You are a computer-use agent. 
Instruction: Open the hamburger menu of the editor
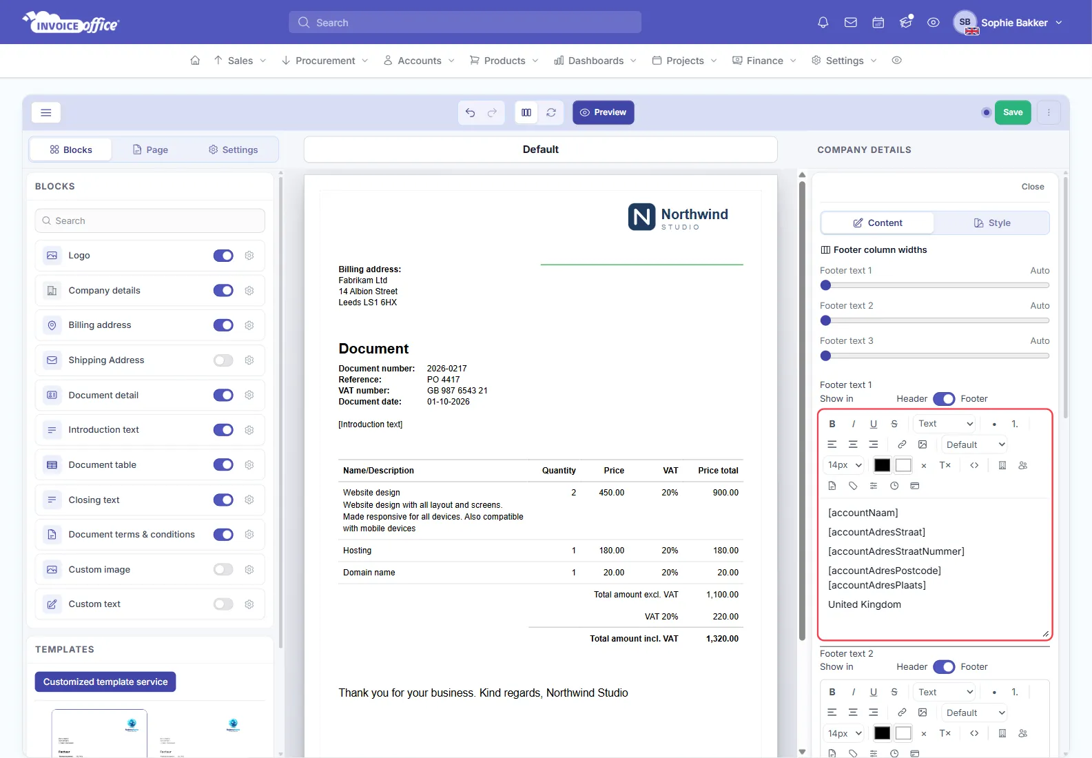46,112
